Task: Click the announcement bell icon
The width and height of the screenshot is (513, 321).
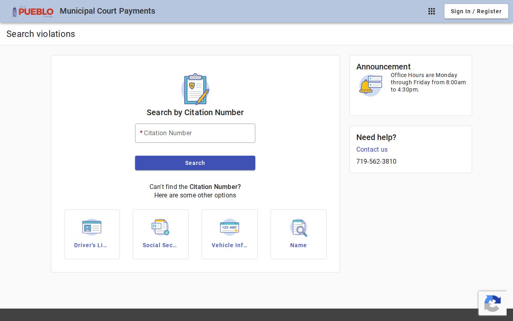Action: click(x=371, y=85)
